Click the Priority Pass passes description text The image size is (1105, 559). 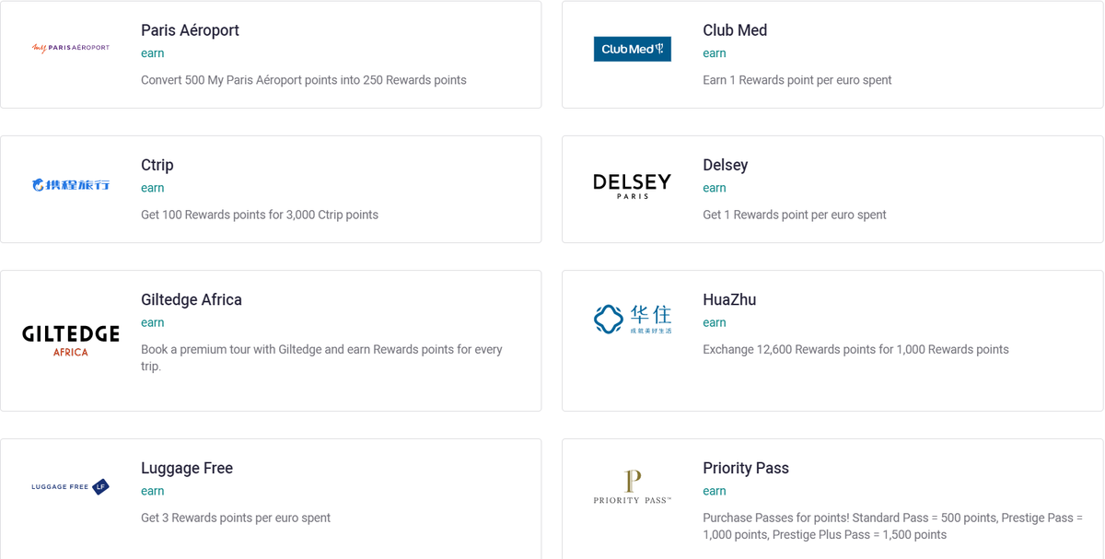coord(892,526)
